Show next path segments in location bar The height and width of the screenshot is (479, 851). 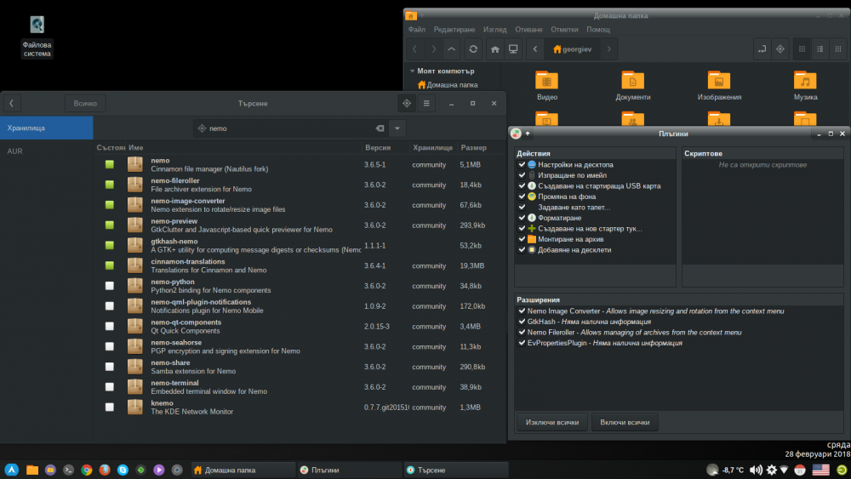pyautogui.click(x=609, y=49)
